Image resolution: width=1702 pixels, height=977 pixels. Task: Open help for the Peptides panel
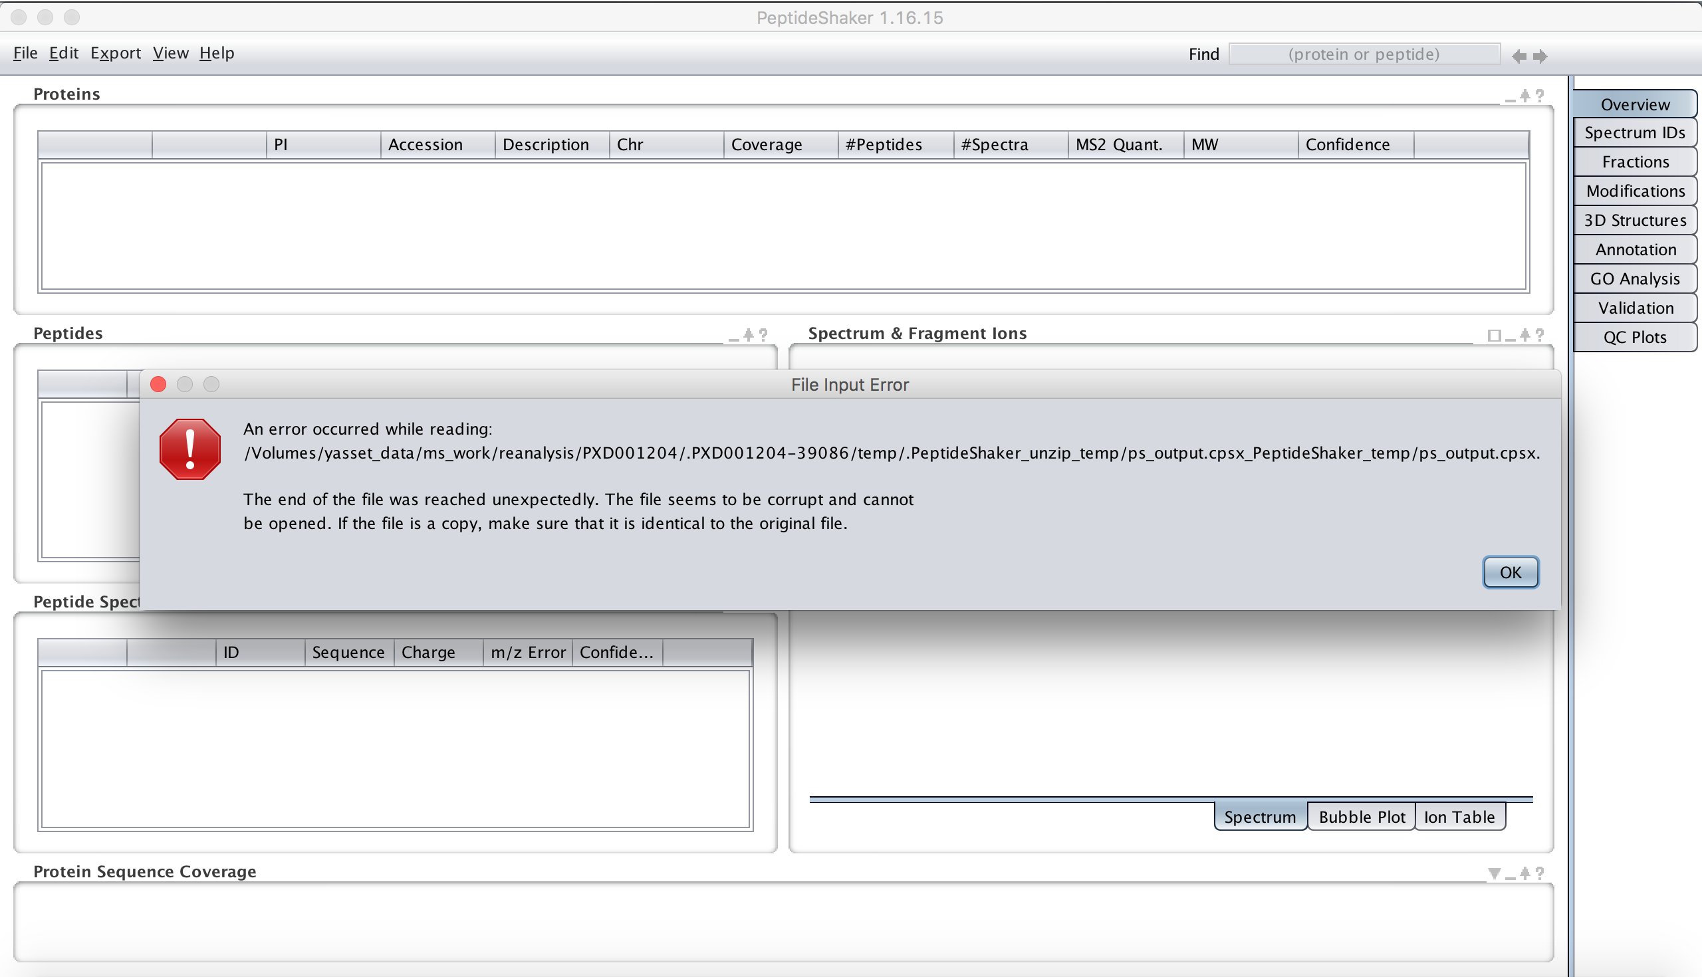[x=763, y=334]
